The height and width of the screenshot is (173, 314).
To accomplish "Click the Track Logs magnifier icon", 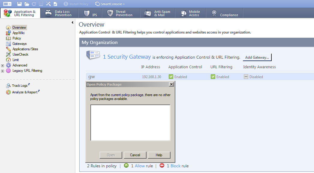I will point(8,86).
